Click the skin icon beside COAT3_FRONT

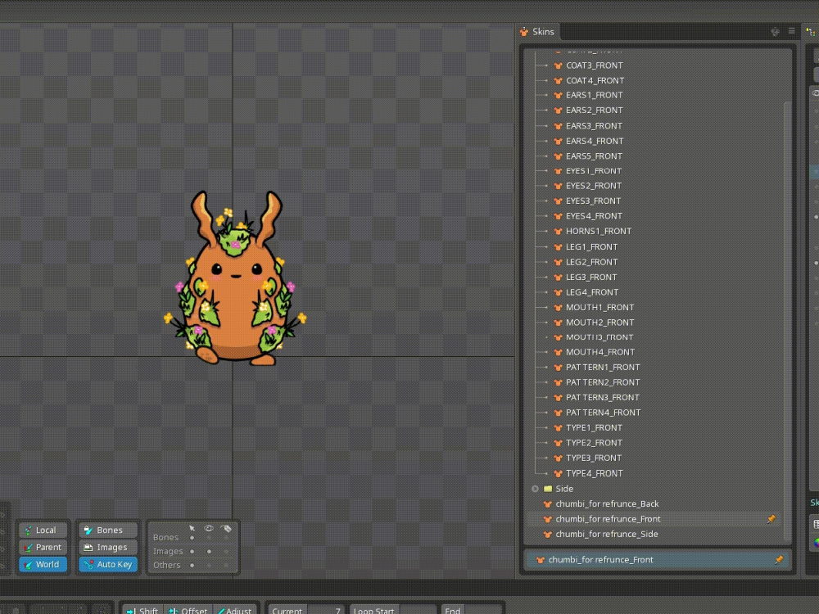coord(558,65)
